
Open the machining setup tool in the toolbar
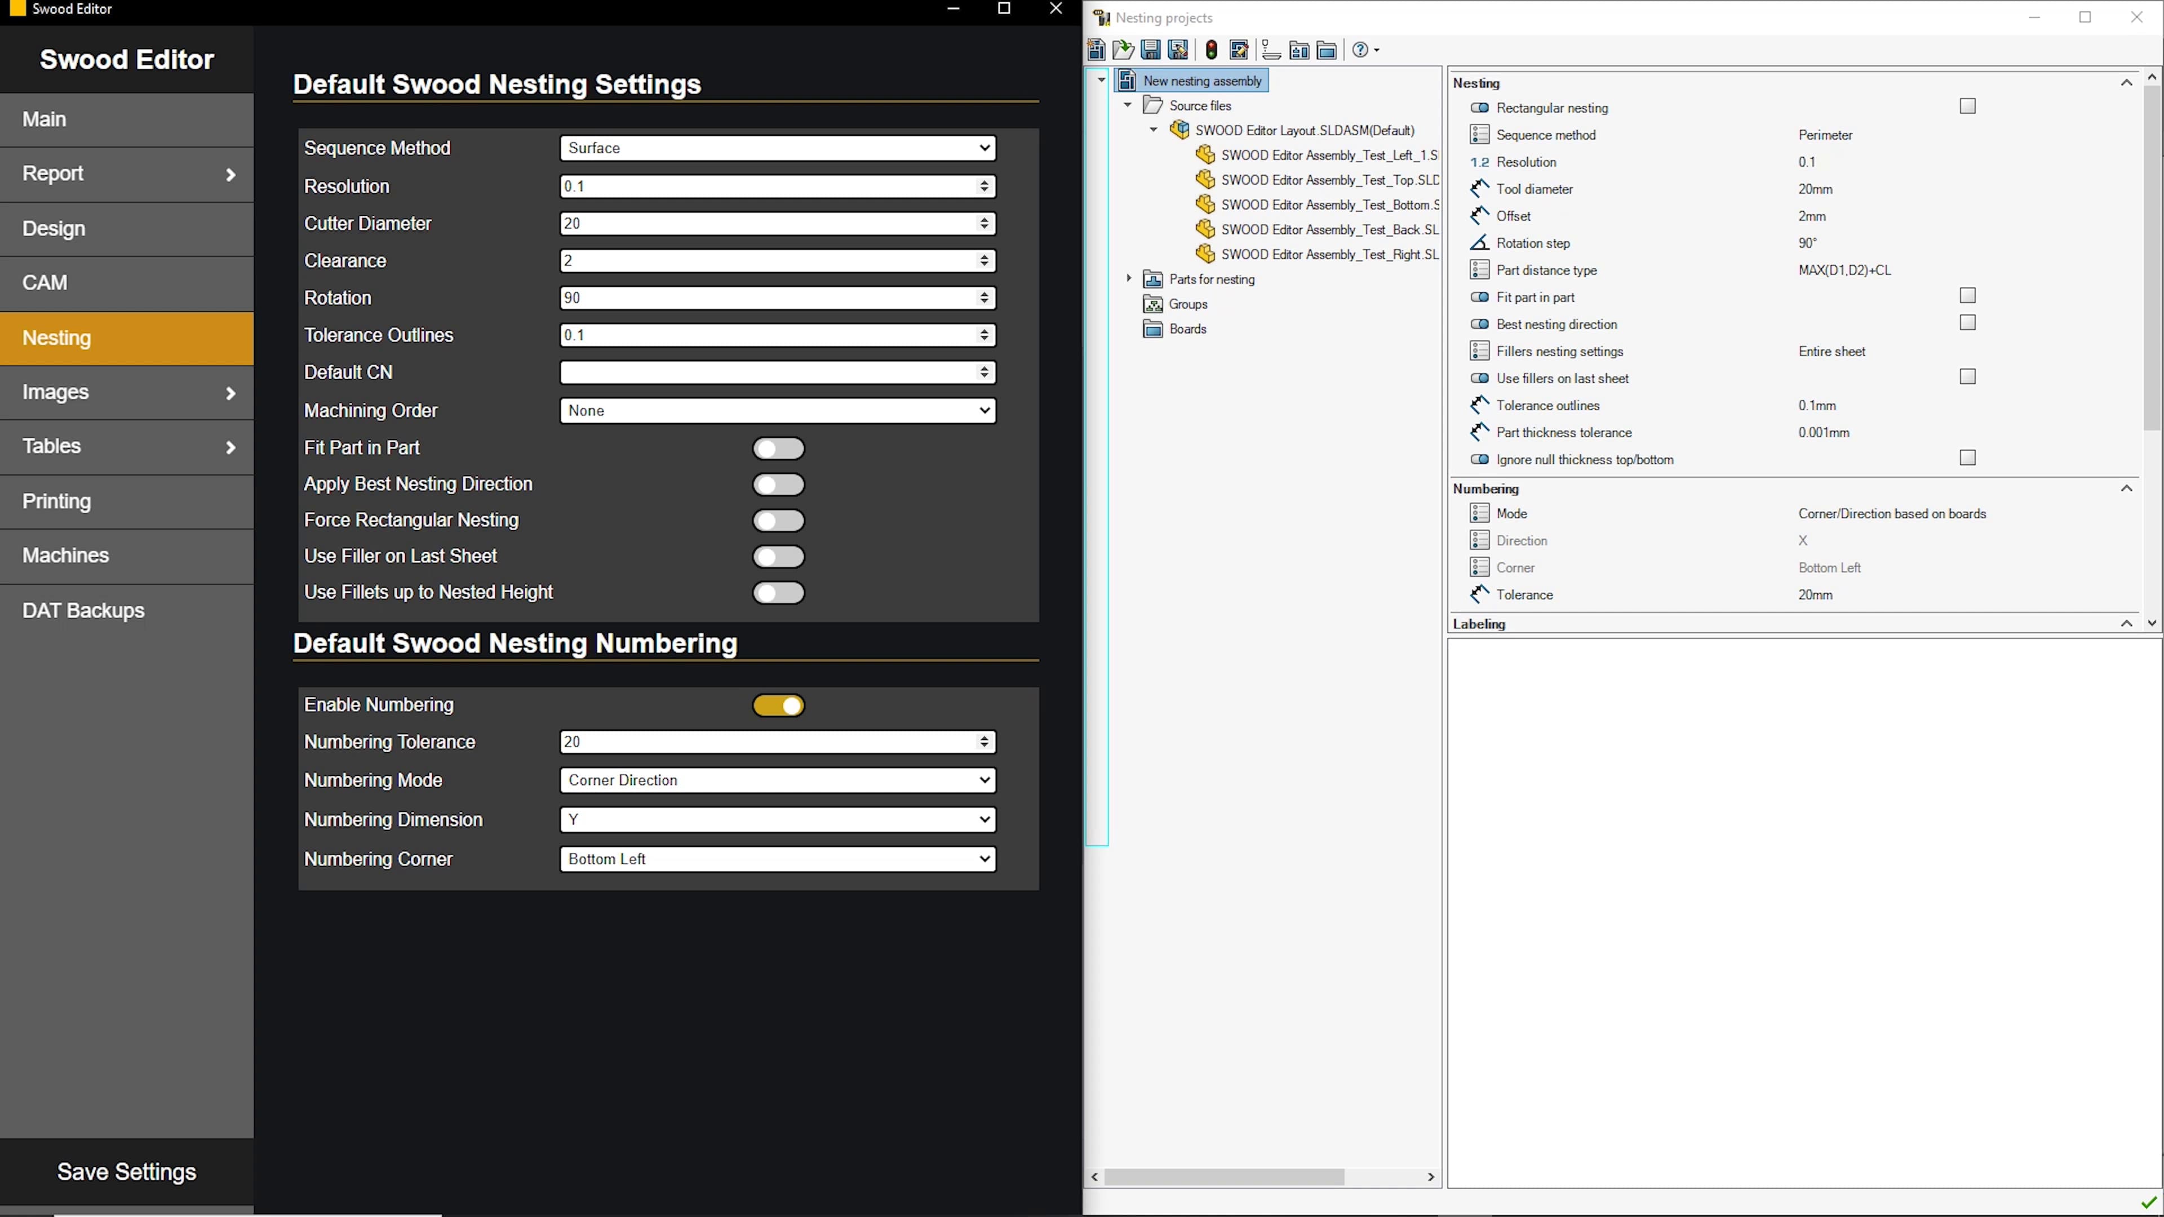1271,50
